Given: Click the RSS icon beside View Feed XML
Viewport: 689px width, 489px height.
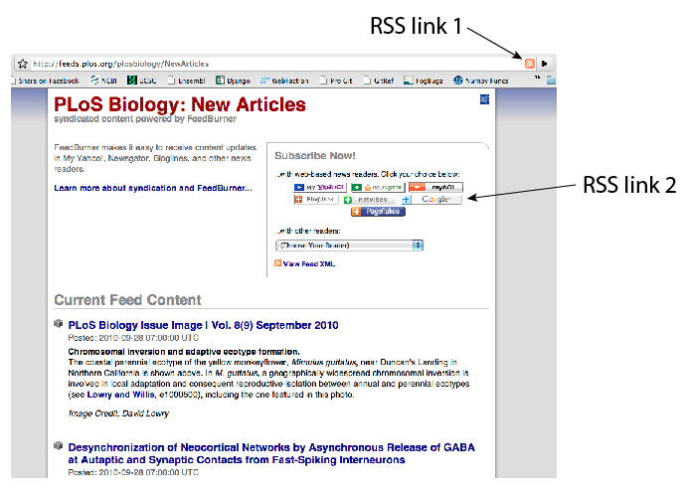Looking at the screenshot, I should (x=277, y=263).
